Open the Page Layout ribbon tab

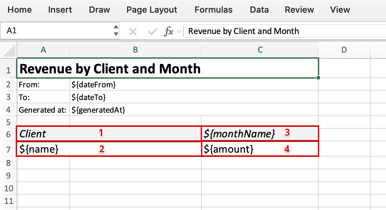pyautogui.click(x=151, y=10)
